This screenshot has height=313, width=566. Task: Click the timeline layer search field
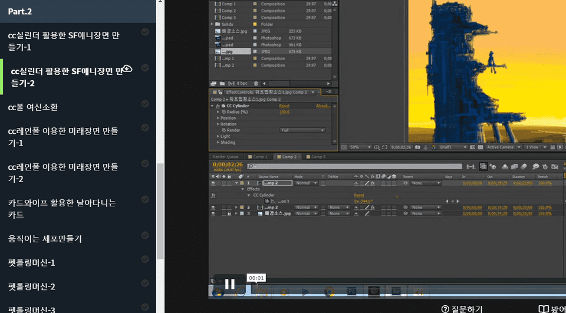point(355,166)
